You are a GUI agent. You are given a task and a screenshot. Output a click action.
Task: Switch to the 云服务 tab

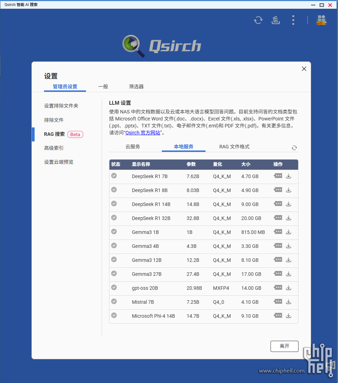[x=133, y=147]
